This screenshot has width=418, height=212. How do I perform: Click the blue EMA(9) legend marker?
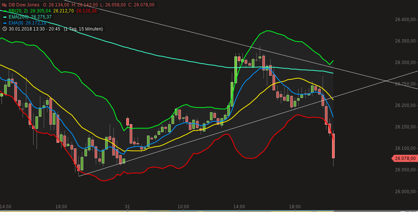[x=5, y=23]
